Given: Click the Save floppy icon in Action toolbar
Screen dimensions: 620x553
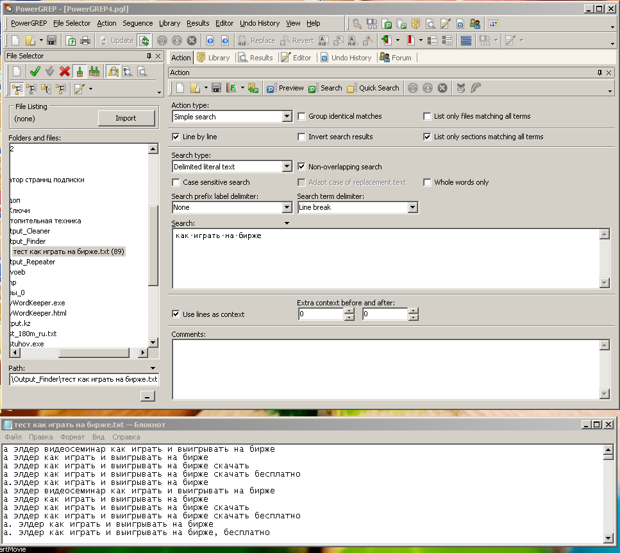Looking at the screenshot, I should pos(216,88).
